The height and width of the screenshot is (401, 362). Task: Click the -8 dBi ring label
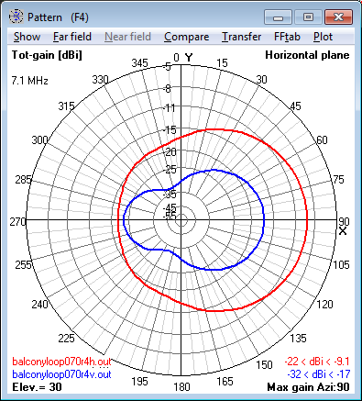coord(167,89)
